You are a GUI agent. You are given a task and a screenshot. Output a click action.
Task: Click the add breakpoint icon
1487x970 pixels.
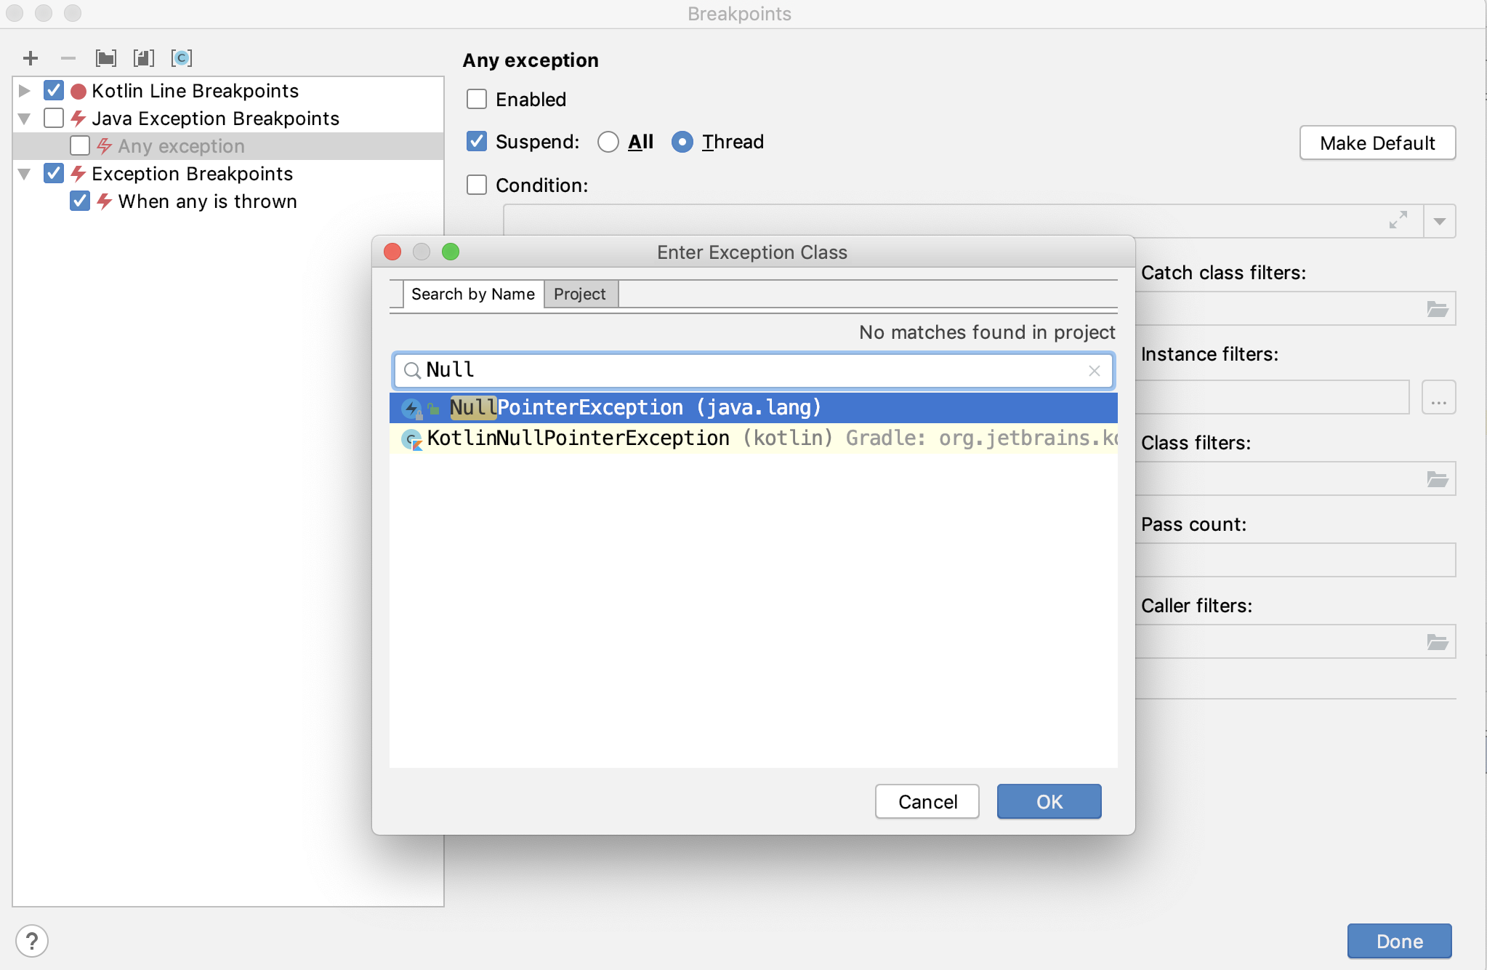[x=31, y=57]
